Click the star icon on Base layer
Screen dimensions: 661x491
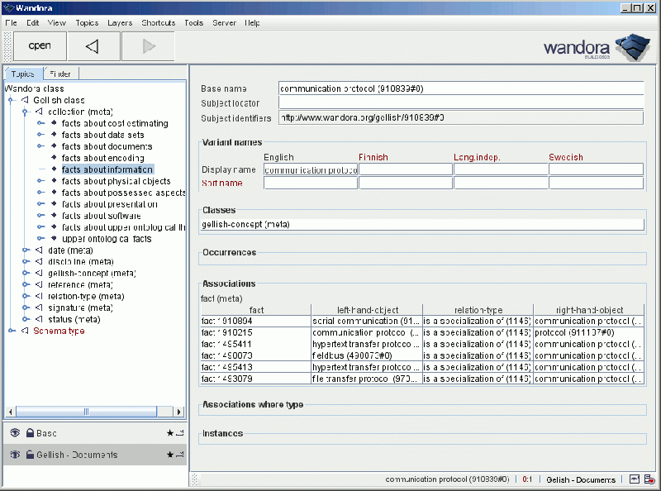[170, 433]
